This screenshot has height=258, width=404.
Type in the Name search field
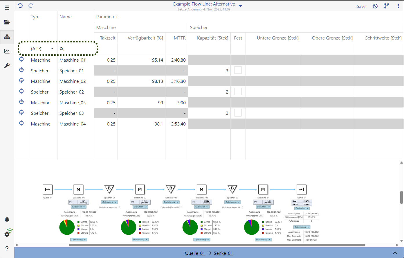[75, 48]
